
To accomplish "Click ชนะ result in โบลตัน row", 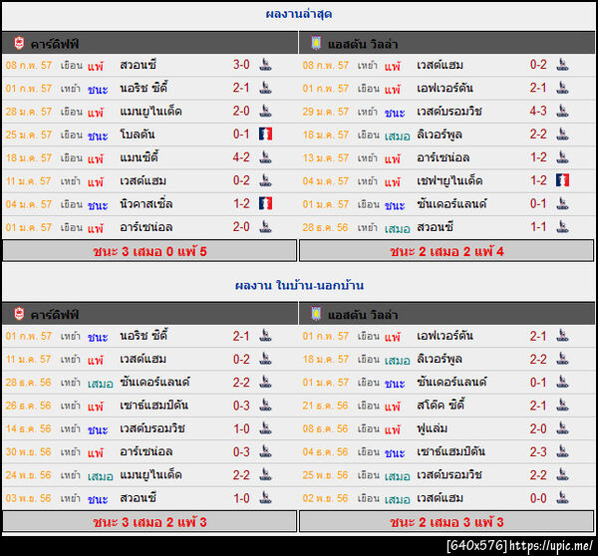I will click(x=98, y=136).
